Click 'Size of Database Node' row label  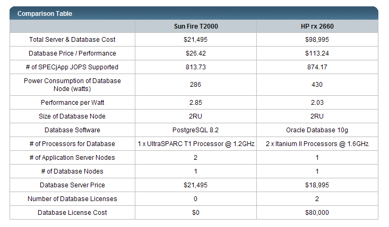click(x=72, y=116)
